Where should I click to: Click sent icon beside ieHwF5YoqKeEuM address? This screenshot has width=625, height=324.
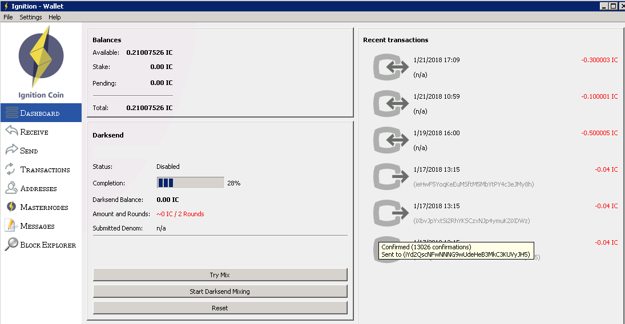pos(390,177)
